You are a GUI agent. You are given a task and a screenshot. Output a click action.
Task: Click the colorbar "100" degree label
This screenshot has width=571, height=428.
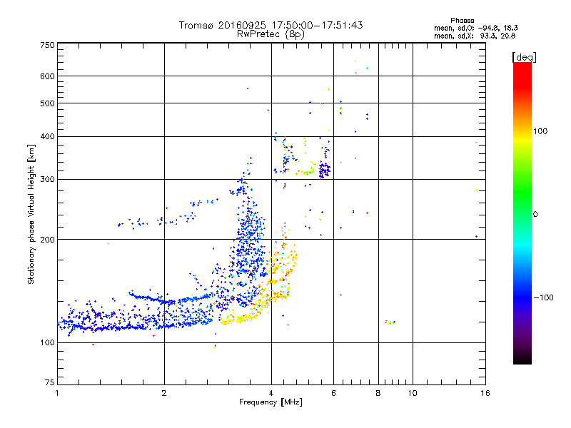pos(540,131)
